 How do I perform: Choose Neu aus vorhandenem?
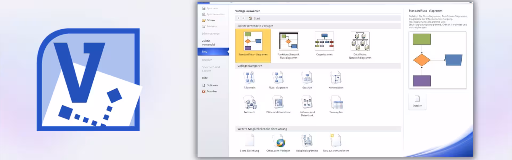coord(336,143)
